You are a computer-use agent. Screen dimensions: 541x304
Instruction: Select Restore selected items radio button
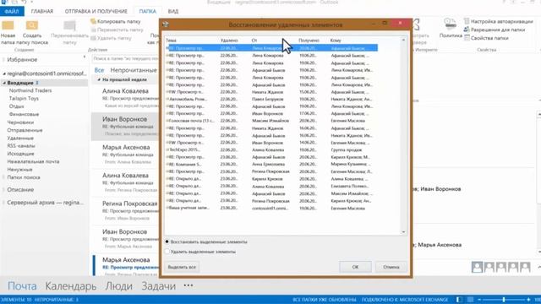pyautogui.click(x=167, y=242)
